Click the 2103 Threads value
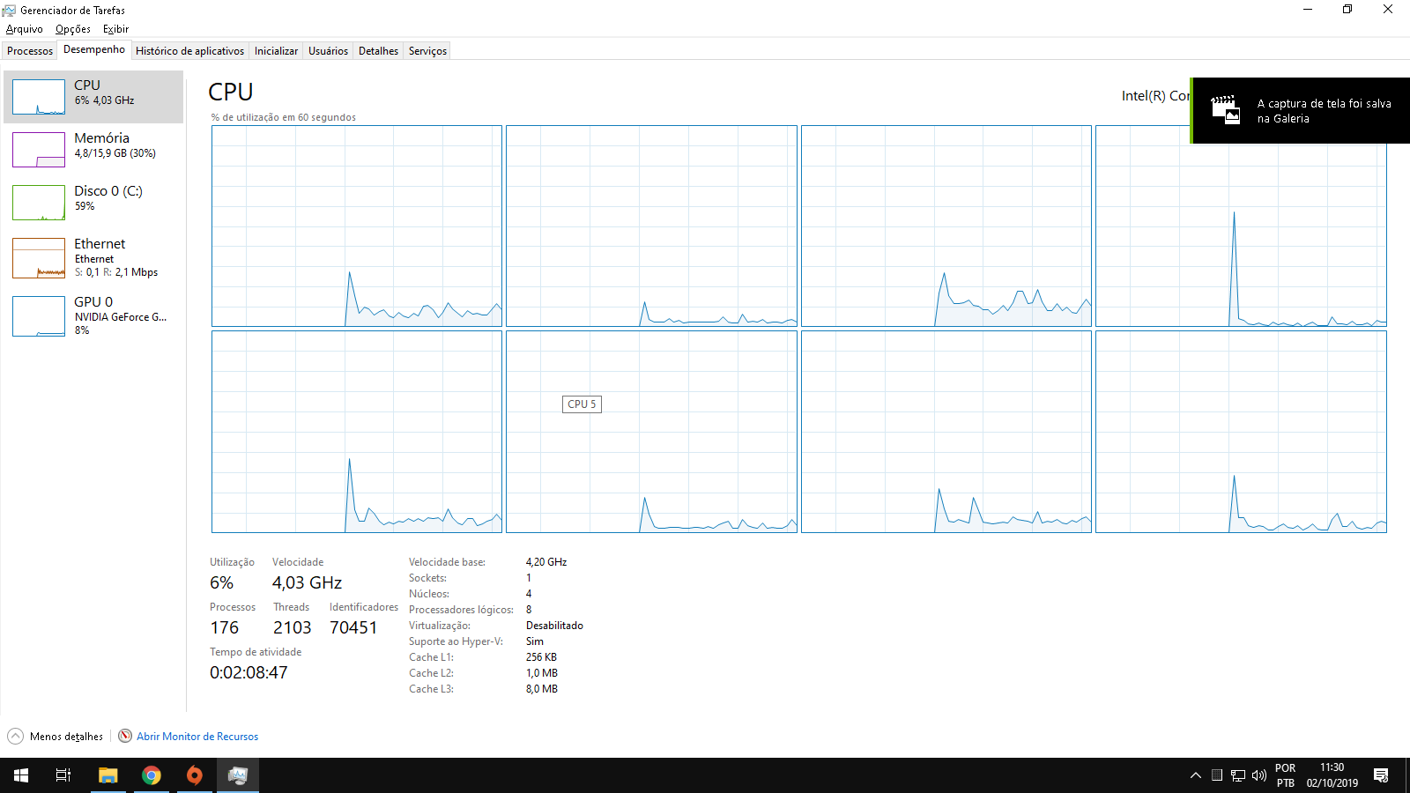The height and width of the screenshot is (793, 1410). click(x=292, y=627)
